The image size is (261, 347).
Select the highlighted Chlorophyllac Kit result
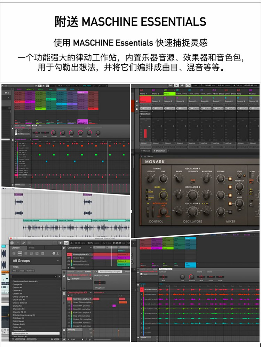click(35, 333)
